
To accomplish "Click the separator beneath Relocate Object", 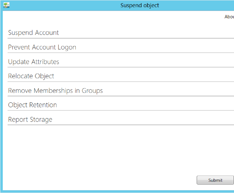I will [121, 82].
